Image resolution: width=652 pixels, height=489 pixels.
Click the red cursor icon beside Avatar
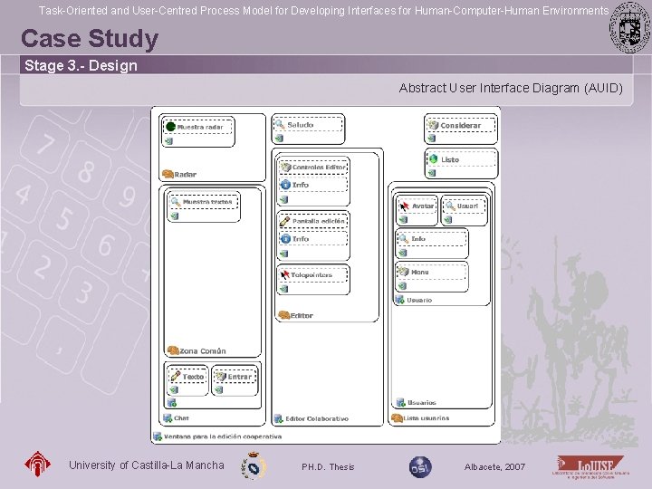[x=404, y=206]
